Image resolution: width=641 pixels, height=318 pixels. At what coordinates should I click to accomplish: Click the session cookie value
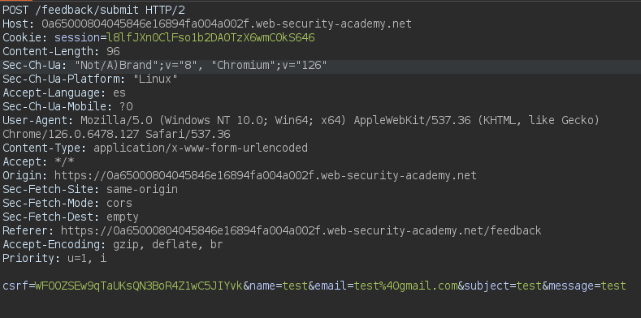coord(211,38)
